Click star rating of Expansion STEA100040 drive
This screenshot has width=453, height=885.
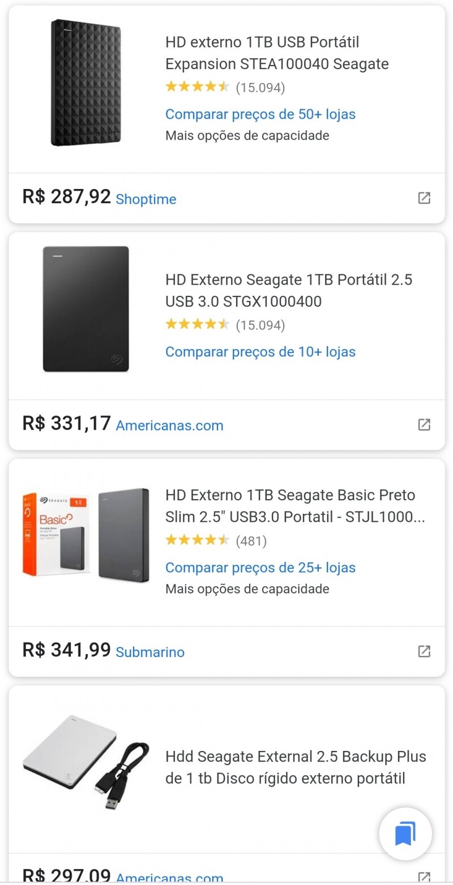[x=197, y=87]
